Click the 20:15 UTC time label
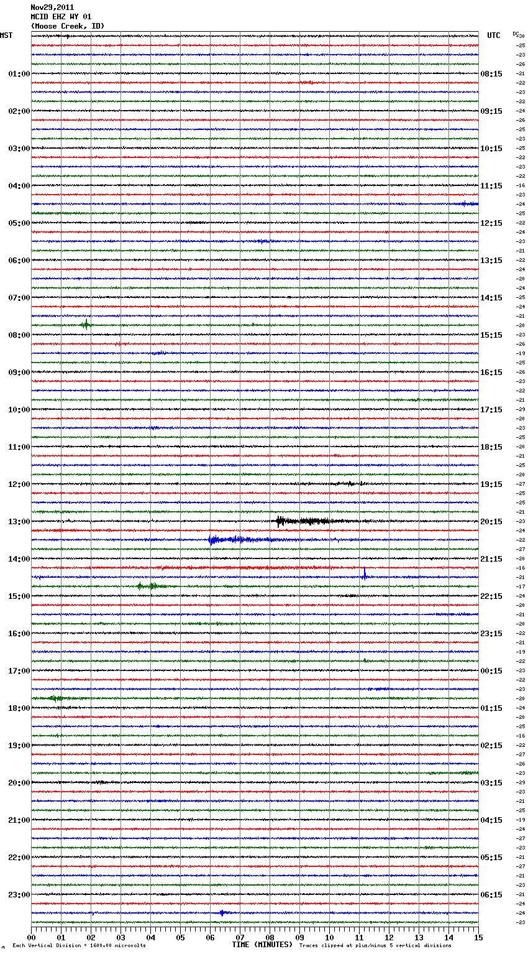This screenshot has width=528, height=954. pos(491,522)
